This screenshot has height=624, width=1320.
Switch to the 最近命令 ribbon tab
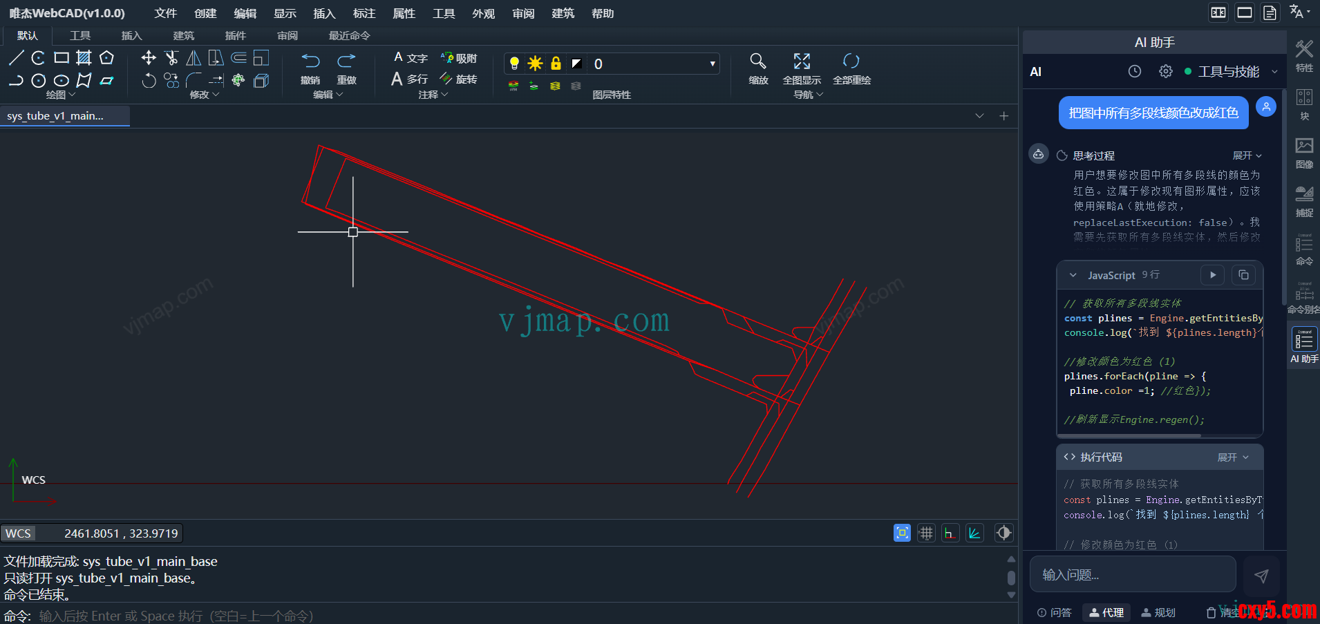point(349,35)
